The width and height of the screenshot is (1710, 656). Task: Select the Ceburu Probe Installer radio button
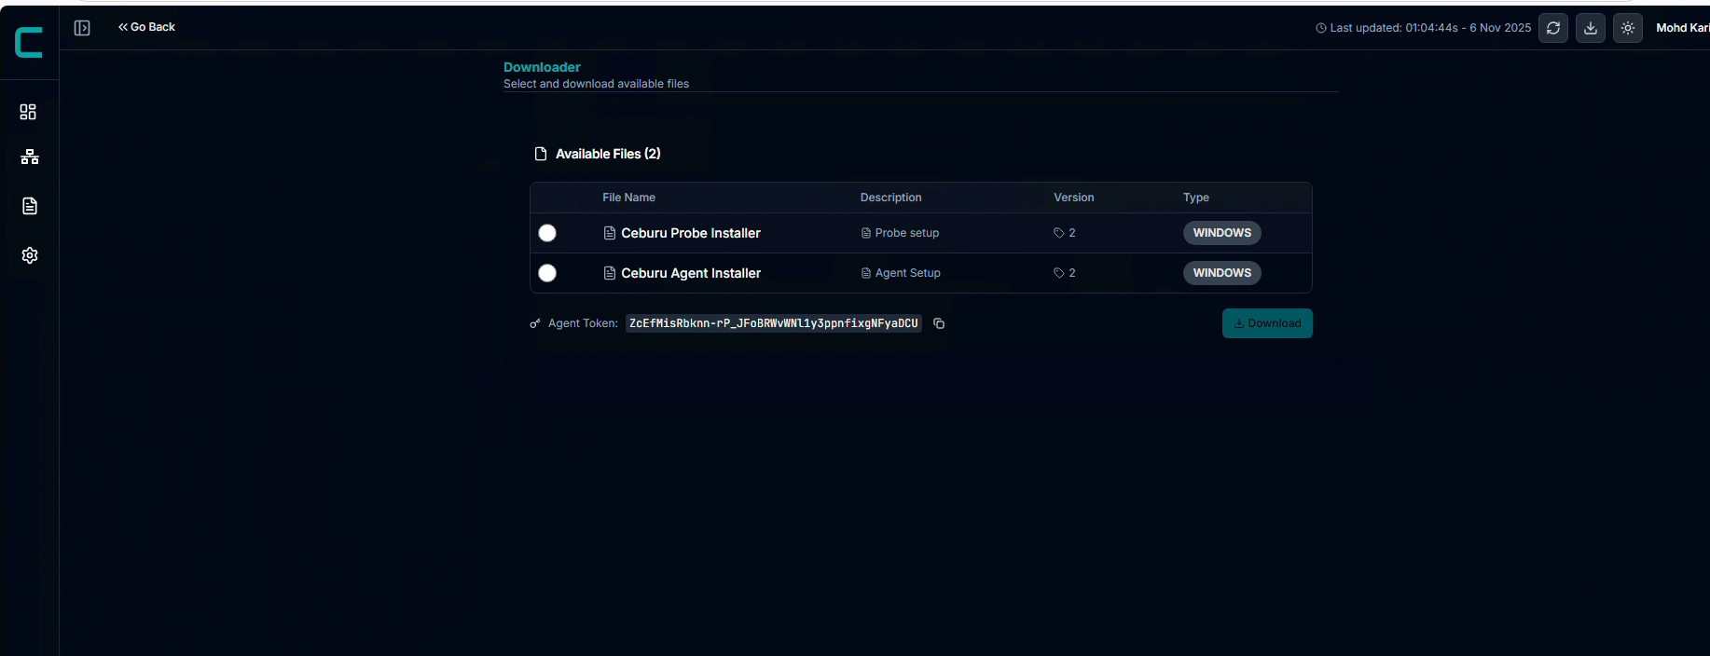(547, 233)
